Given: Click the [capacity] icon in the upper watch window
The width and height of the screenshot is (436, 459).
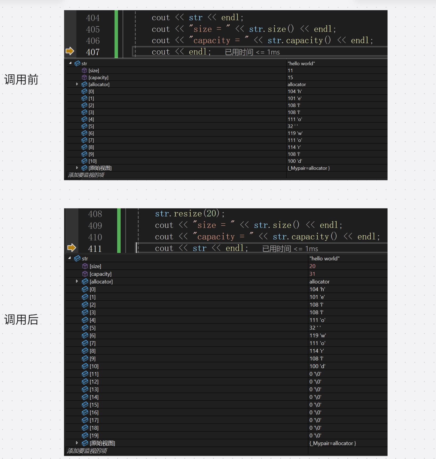Looking at the screenshot, I should (x=84, y=77).
